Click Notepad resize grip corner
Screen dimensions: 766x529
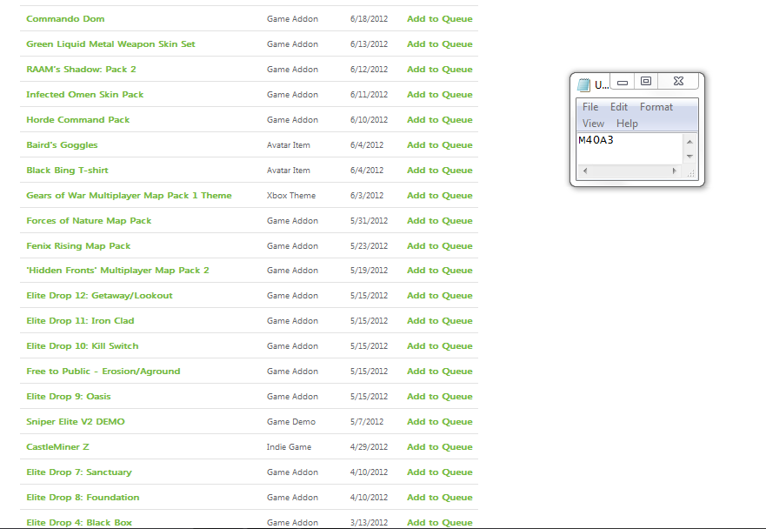690,172
